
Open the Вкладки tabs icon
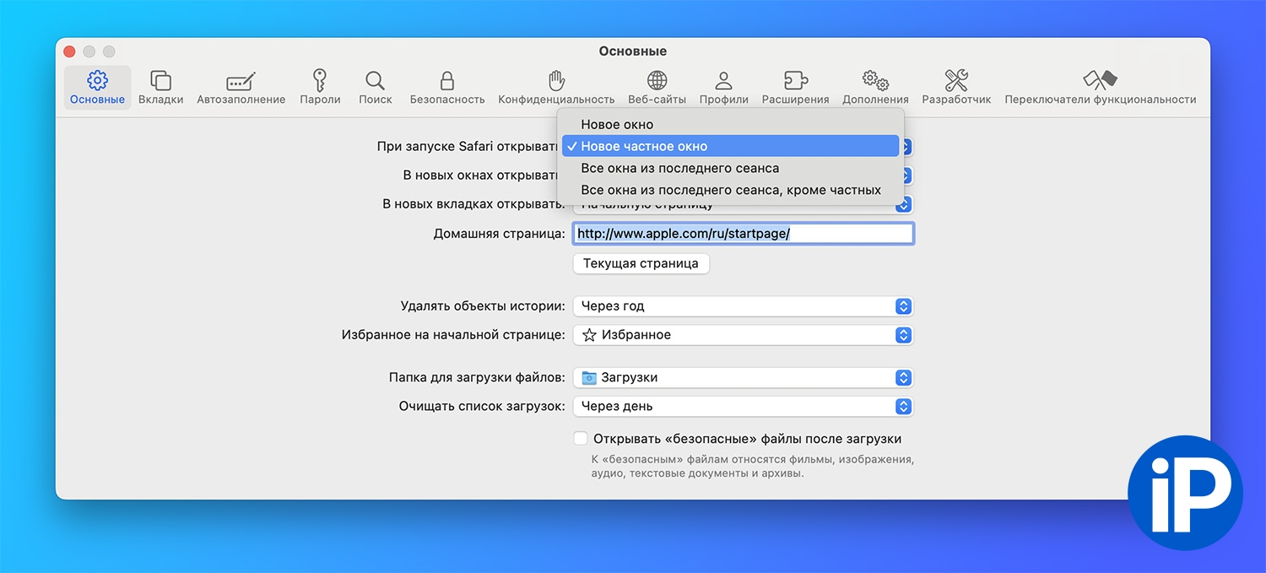point(160,88)
